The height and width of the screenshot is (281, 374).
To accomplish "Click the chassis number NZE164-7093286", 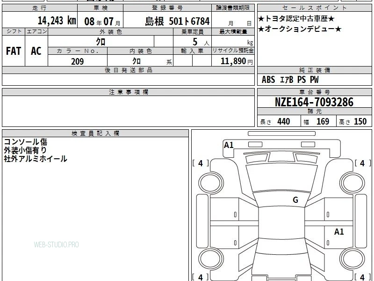I will tap(314, 102).
